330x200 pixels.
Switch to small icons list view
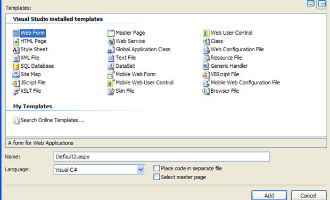pyautogui.click(x=322, y=4)
